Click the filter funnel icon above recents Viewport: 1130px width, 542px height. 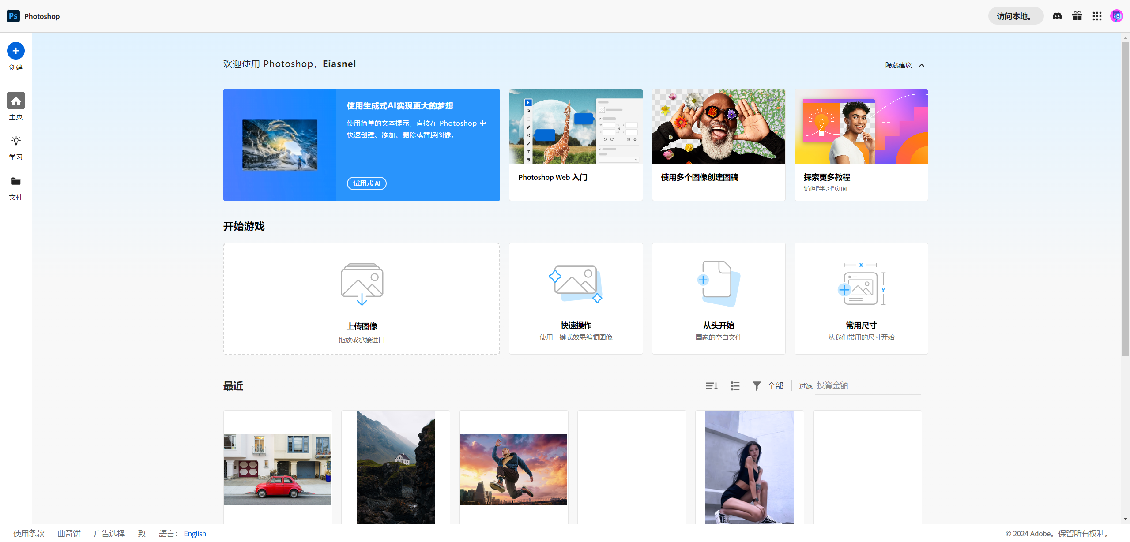(x=757, y=385)
